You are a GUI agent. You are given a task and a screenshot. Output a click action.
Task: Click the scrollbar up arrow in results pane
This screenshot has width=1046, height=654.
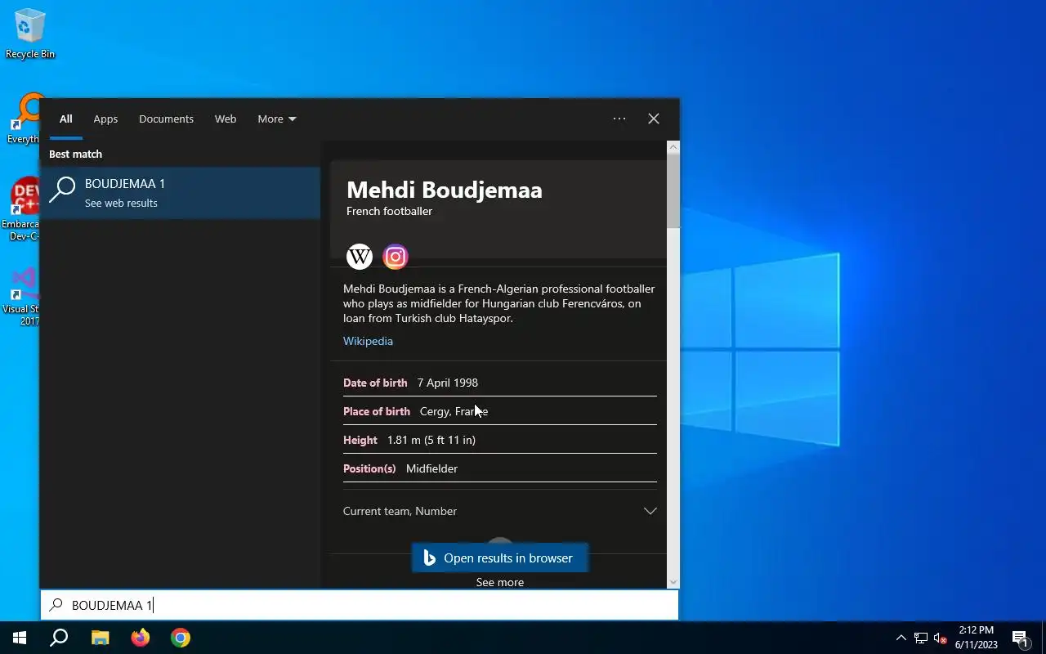[x=673, y=147]
